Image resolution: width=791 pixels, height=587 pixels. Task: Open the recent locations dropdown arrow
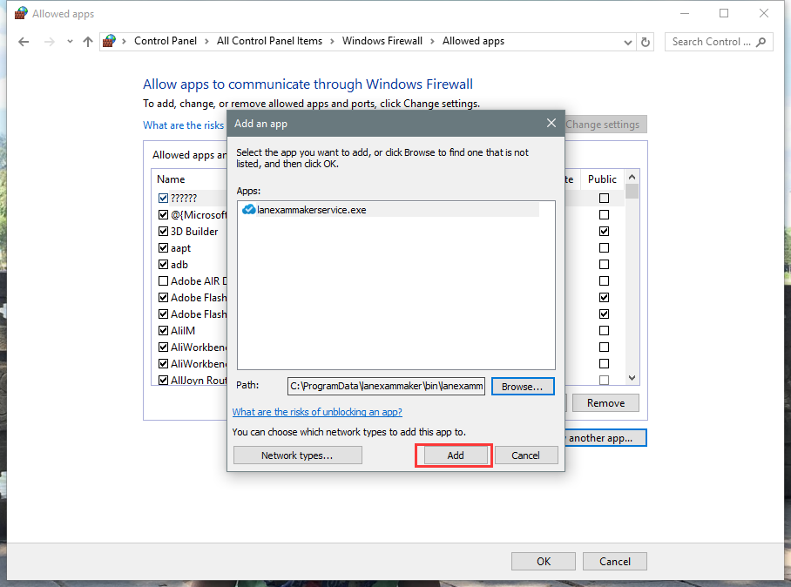(x=70, y=42)
